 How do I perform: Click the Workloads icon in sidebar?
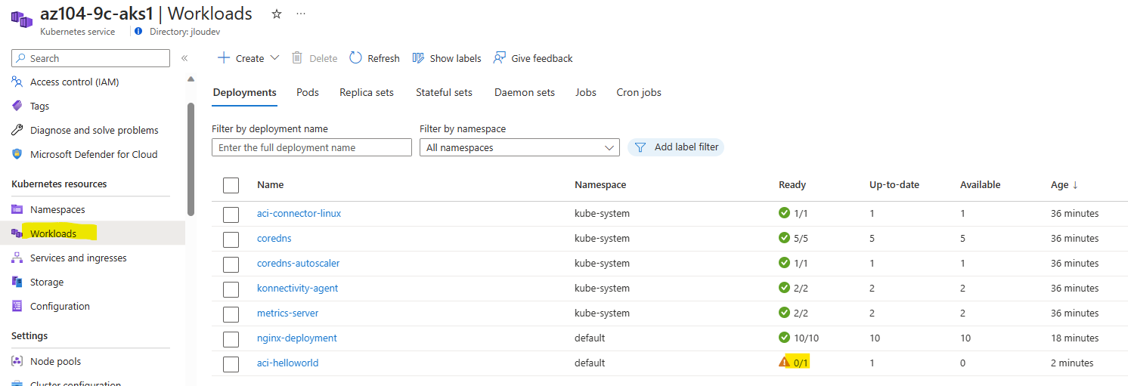17,233
